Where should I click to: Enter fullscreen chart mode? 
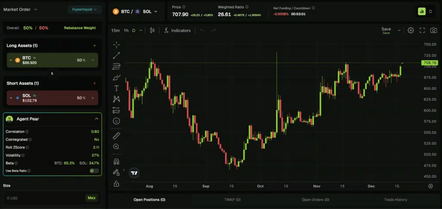422,31
